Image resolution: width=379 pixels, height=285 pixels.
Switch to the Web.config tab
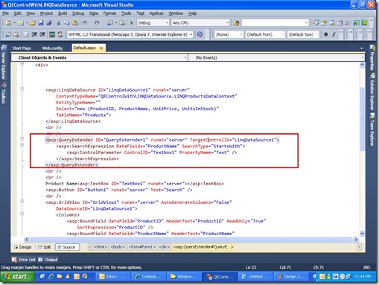click(52, 48)
